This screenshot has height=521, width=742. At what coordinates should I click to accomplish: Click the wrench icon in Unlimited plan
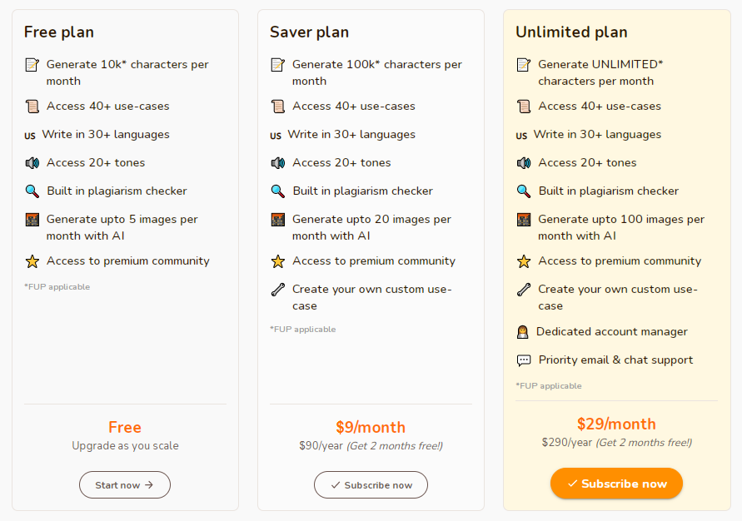523,290
